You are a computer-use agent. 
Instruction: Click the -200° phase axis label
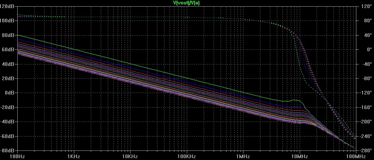(365, 122)
